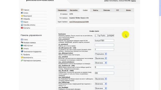Open the mp_autokick dropdown
Image resolution: width=161 pixels, height=90 pixels.
tap(101, 58)
